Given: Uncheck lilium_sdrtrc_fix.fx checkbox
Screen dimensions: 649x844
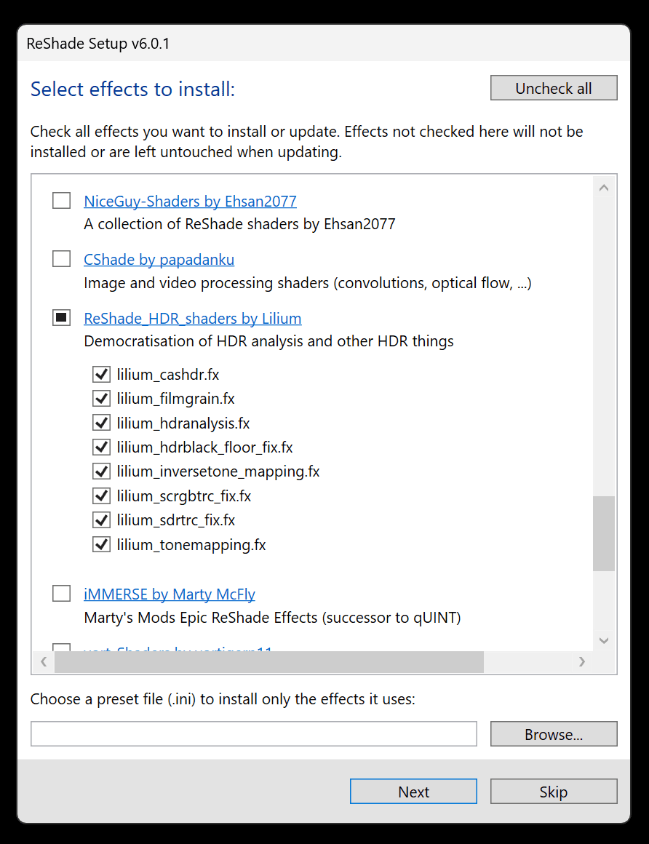Looking at the screenshot, I should click(101, 519).
